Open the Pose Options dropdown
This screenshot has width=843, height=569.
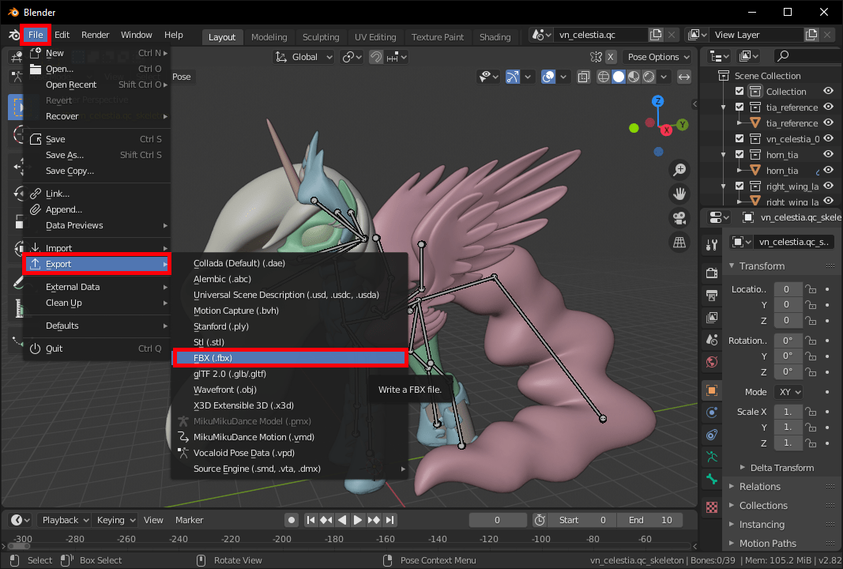[x=657, y=57]
